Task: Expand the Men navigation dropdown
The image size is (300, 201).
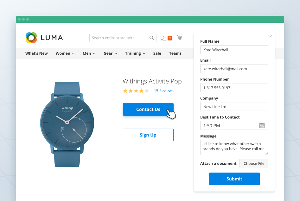Action: coord(89,53)
